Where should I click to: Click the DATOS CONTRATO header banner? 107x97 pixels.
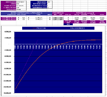[x=26, y=13]
